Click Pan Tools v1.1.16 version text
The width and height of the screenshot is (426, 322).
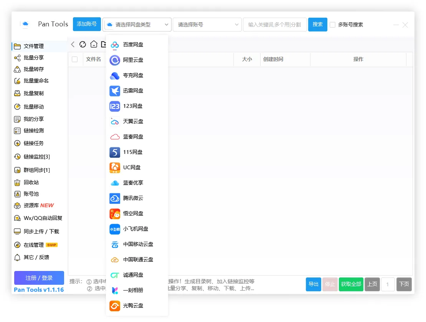click(x=39, y=290)
